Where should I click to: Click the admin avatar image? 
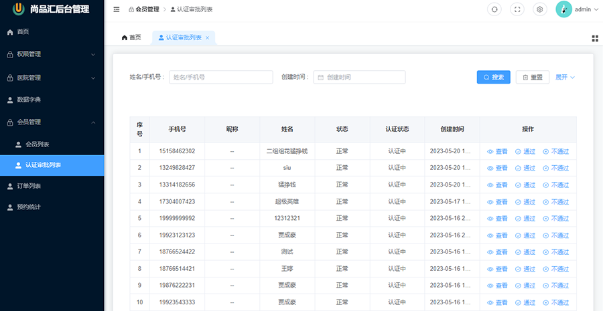pyautogui.click(x=563, y=9)
